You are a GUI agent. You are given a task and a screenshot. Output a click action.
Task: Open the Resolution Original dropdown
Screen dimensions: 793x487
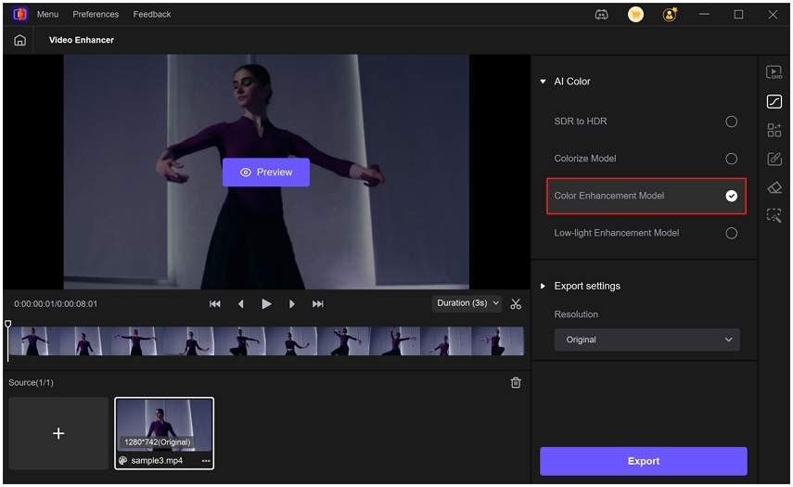coord(646,340)
